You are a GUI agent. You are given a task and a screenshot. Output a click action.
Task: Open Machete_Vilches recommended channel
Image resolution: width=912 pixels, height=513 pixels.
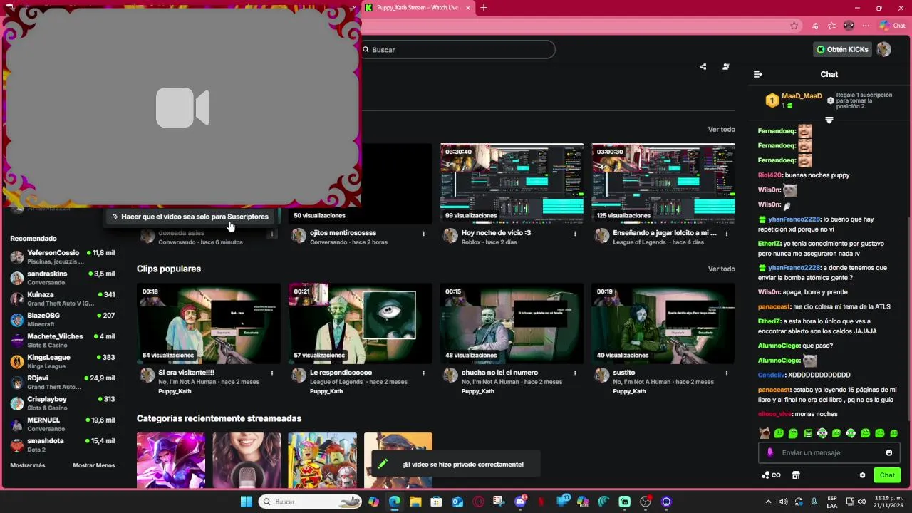point(63,341)
